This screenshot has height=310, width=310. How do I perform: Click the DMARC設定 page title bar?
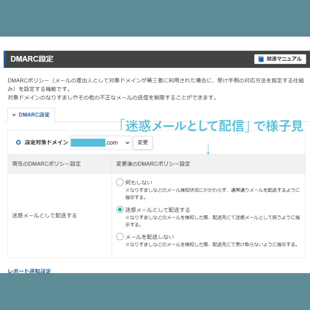(157, 59)
